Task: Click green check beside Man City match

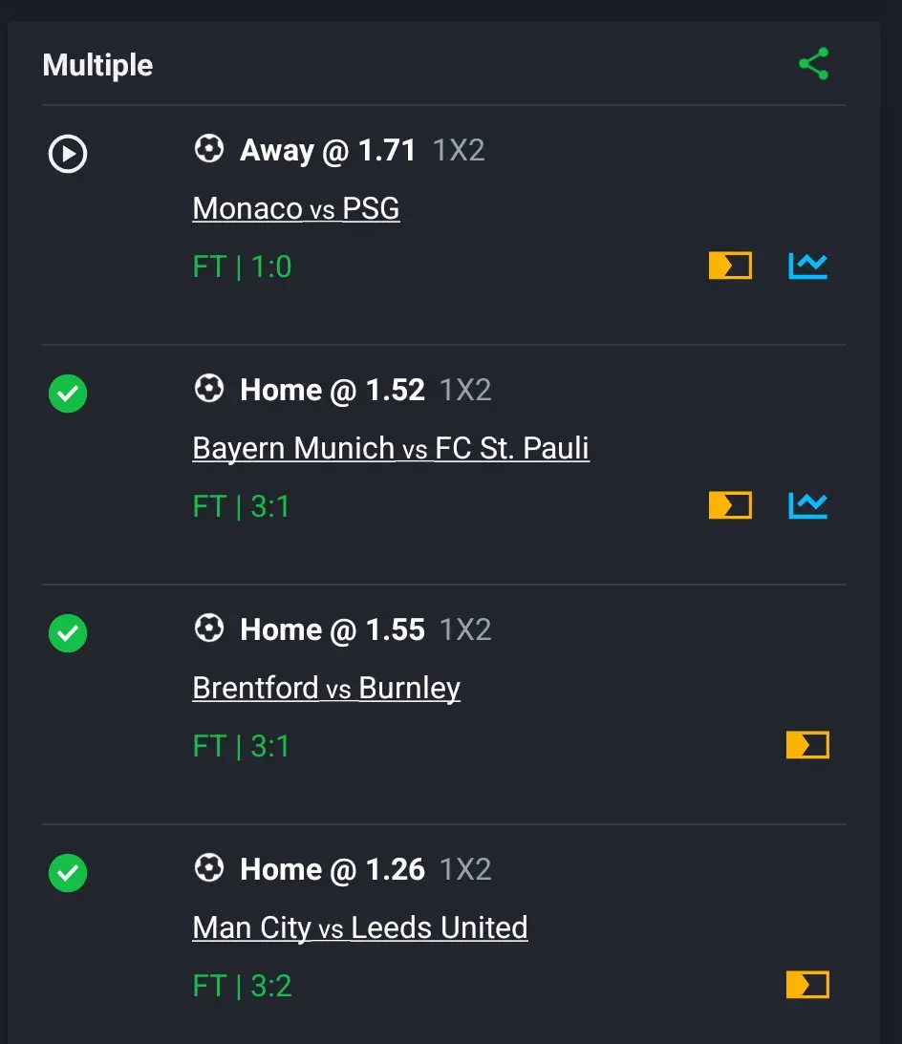Action: 68,872
